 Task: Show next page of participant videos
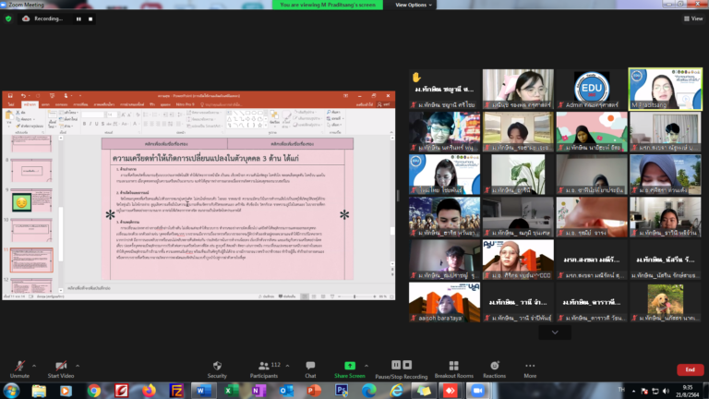pos(555,332)
